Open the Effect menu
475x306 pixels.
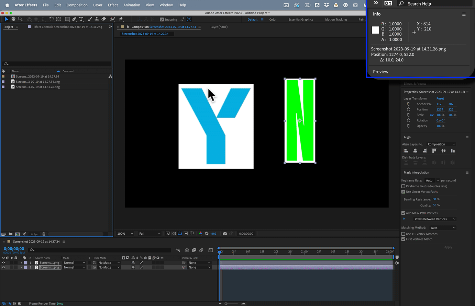113,5
